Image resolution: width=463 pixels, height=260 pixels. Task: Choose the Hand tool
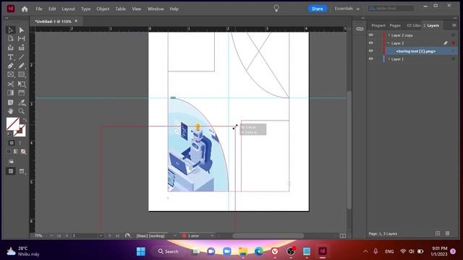(10, 111)
